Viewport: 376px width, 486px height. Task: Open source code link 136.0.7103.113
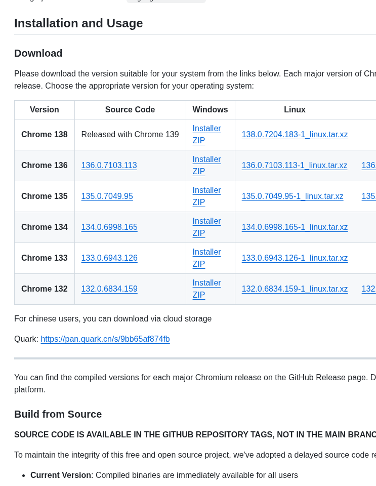109,165
